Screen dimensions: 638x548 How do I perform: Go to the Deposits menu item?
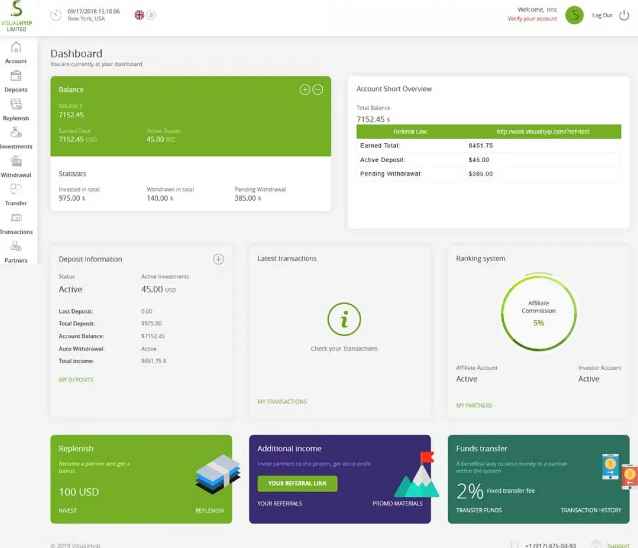click(x=16, y=89)
